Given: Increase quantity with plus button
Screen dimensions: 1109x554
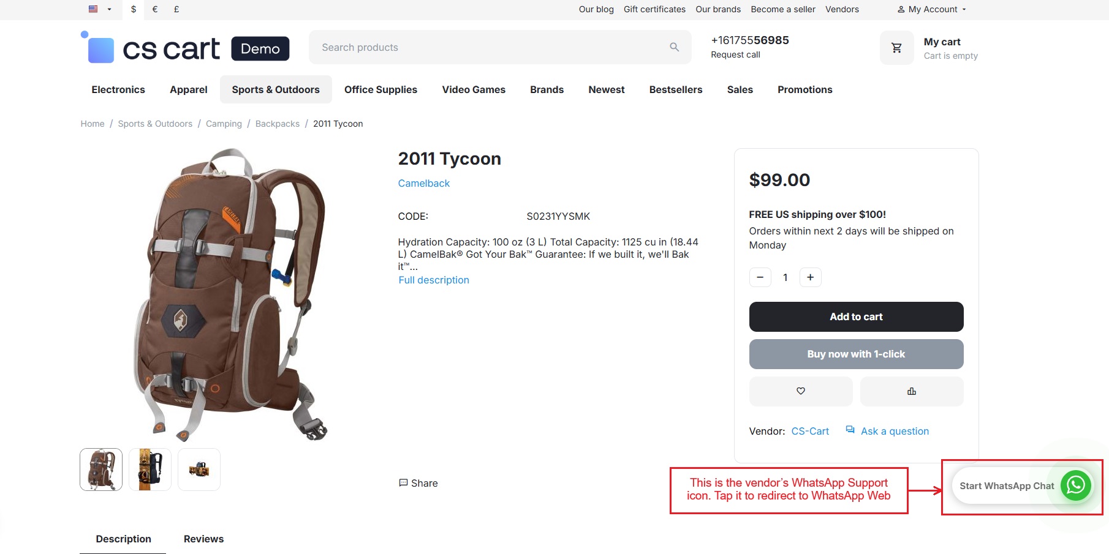Looking at the screenshot, I should (810, 277).
